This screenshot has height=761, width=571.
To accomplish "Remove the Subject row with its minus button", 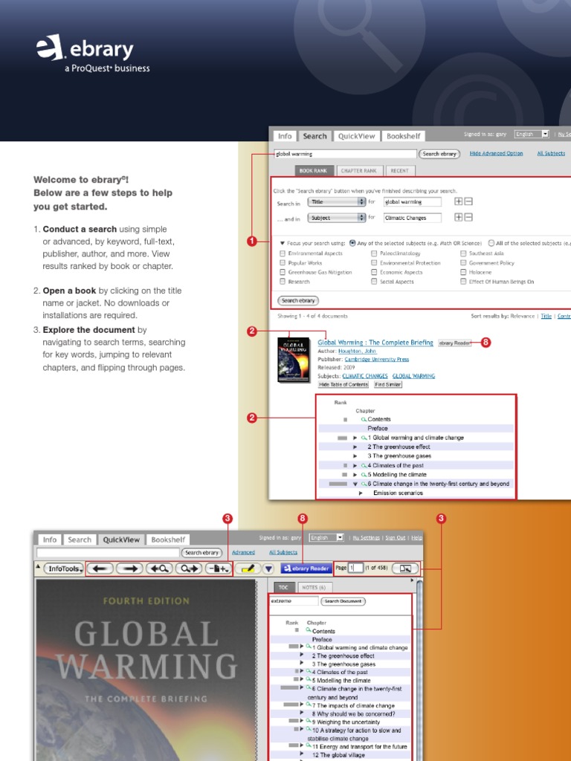I will (x=468, y=218).
